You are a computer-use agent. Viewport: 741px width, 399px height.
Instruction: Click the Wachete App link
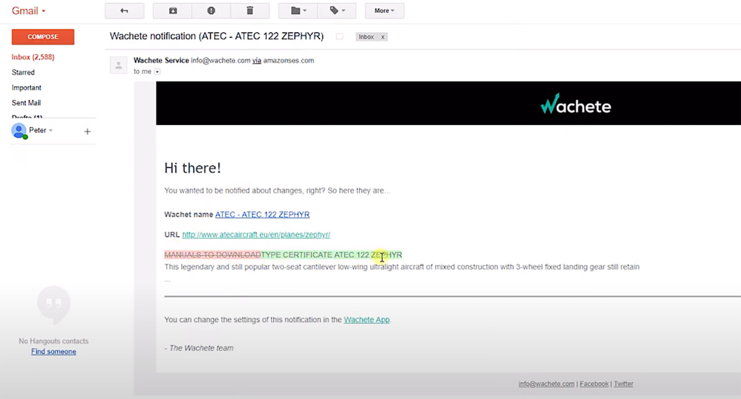367,319
